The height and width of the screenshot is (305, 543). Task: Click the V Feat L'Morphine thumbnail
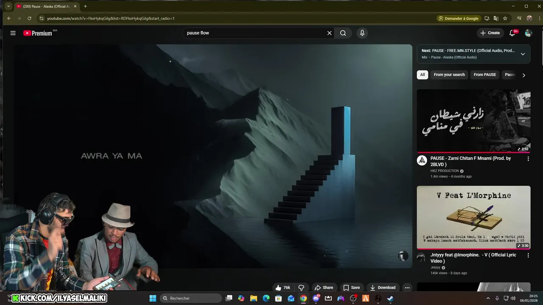click(x=473, y=217)
